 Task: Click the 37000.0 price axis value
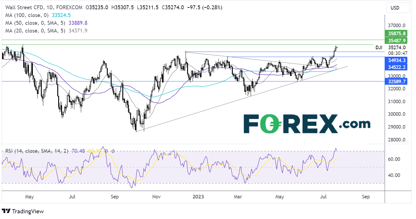397,26
